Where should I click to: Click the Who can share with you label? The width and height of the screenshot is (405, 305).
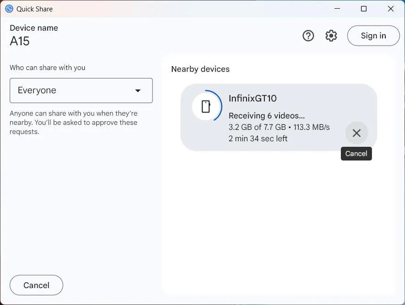tap(48, 68)
